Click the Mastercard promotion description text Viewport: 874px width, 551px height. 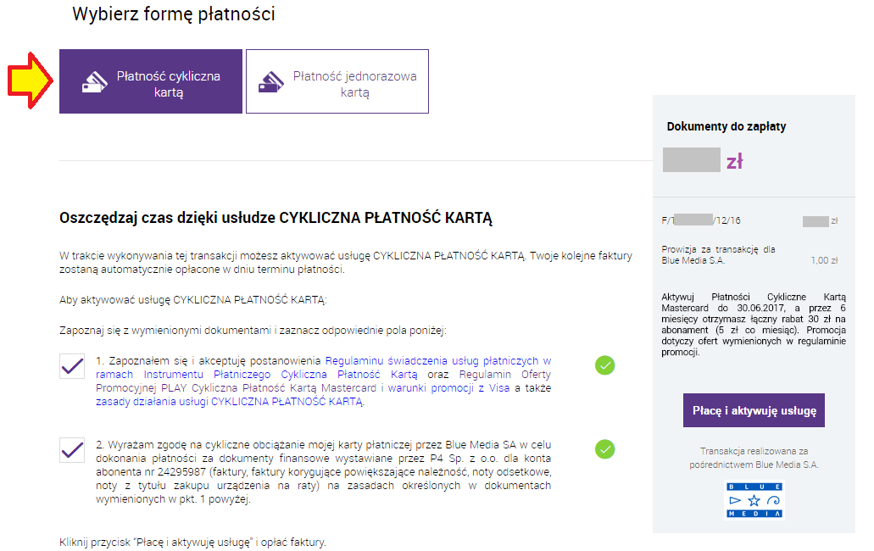pos(754,325)
